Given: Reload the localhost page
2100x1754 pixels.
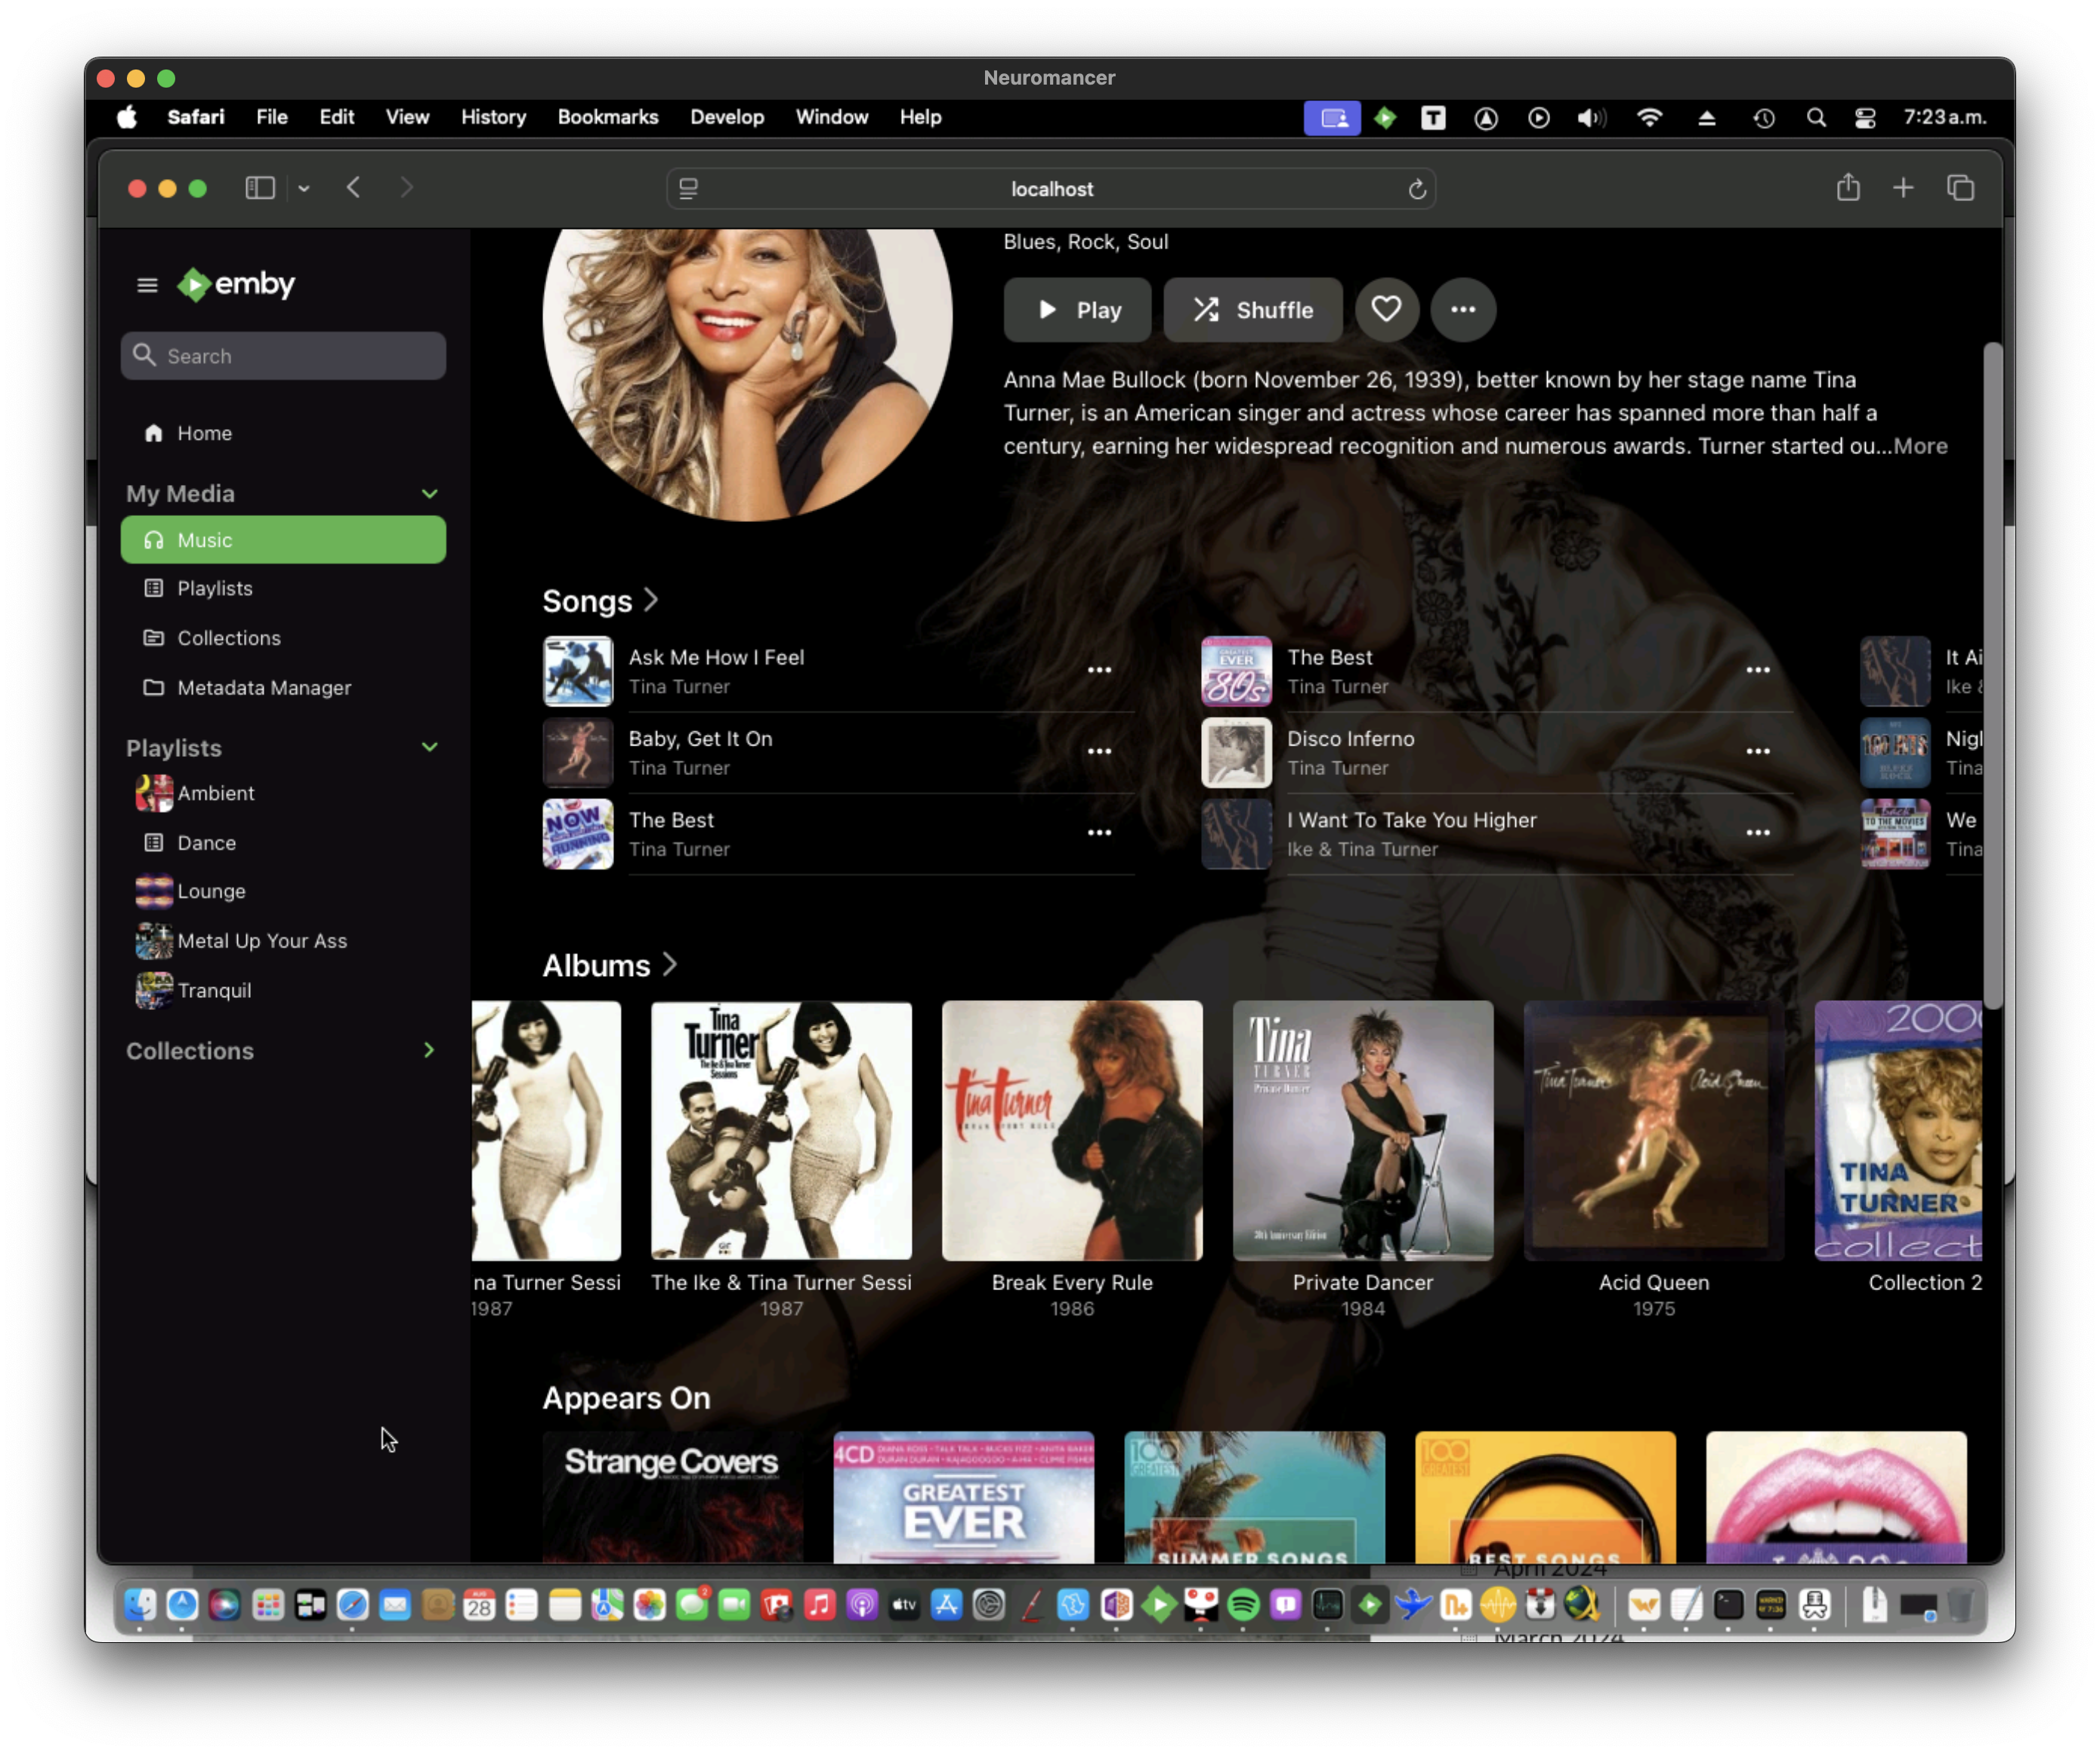Looking at the screenshot, I should tap(1417, 189).
